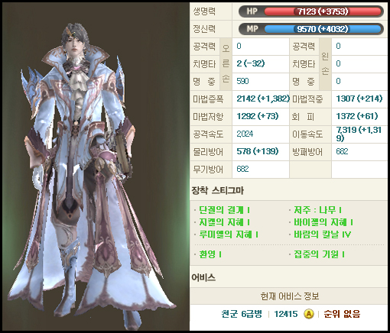The height and width of the screenshot is (333, 390).
Task: Click the 순위 없음 ranking text
Action: tap(342, 314)
